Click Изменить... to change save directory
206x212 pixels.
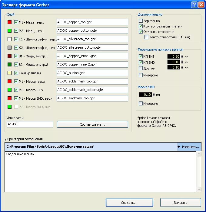[x=189, y=147]
